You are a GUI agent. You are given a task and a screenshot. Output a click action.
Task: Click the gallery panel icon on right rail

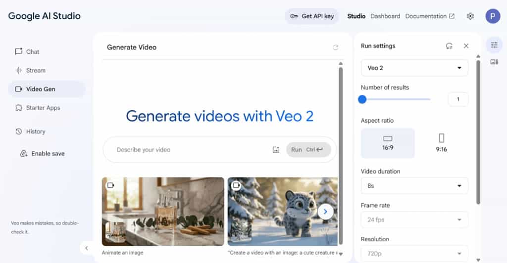click(x=494, y=62)
